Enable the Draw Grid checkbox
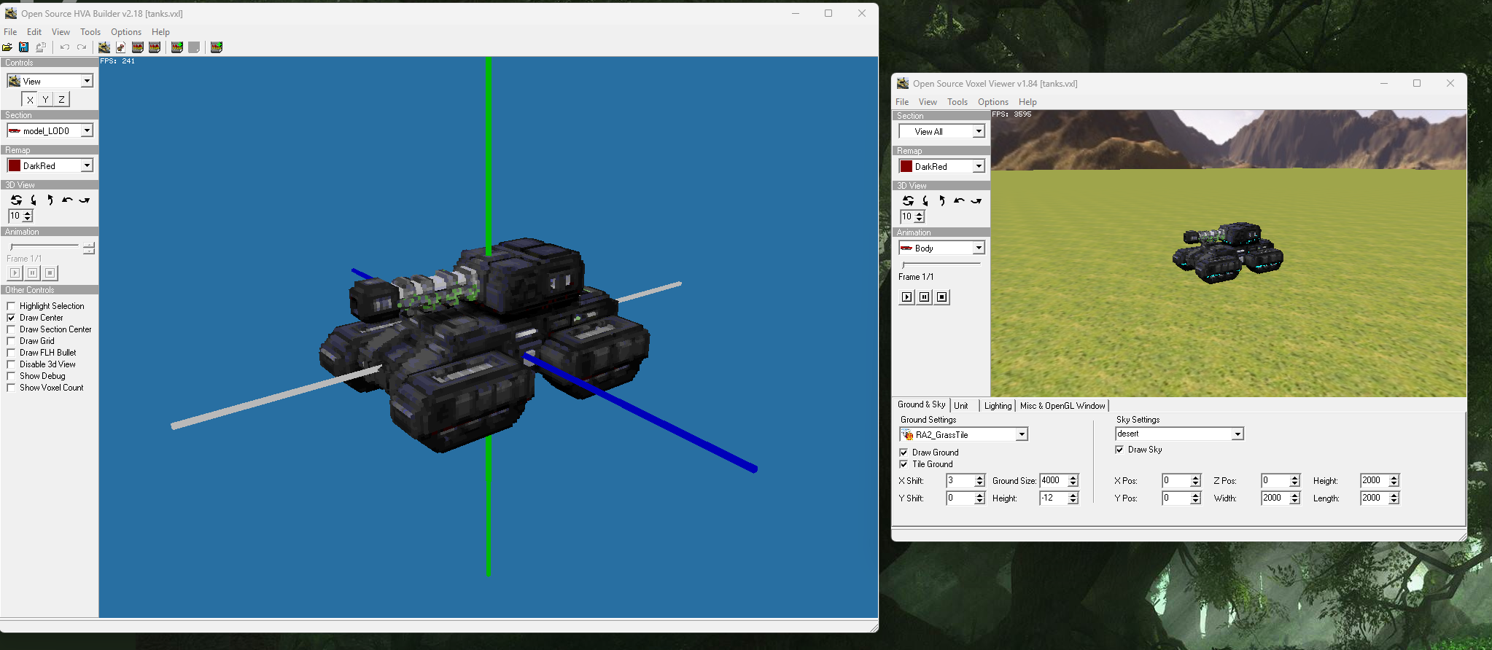 11,341
